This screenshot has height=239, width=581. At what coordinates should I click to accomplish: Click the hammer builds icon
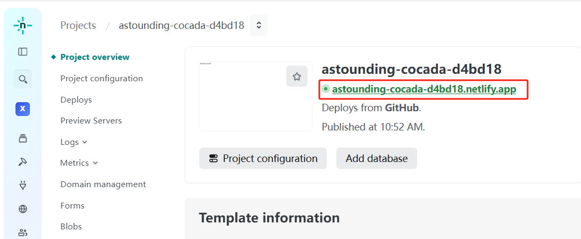(x=22, y=162)
